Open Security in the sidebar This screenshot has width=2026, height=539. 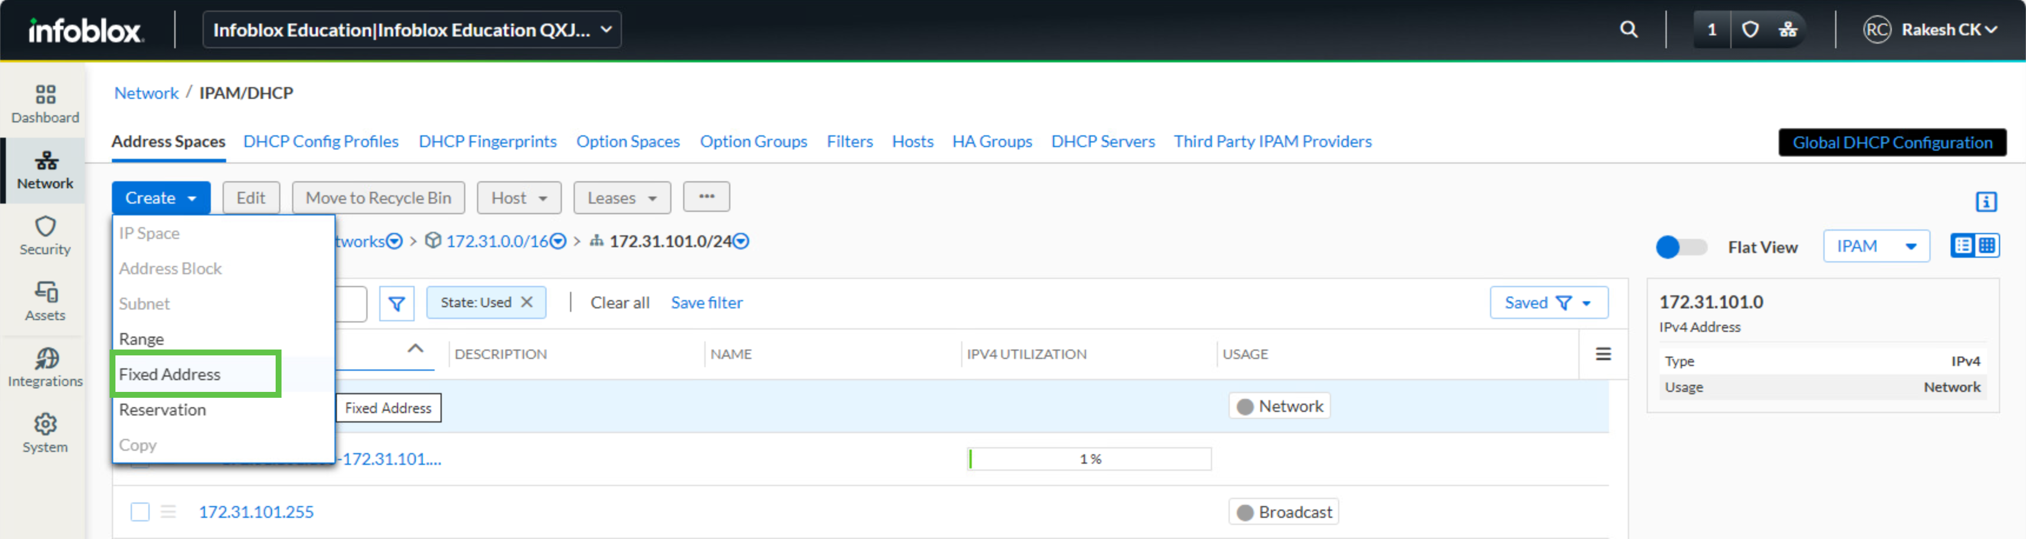pyautogui.click(x=45, y=237)
